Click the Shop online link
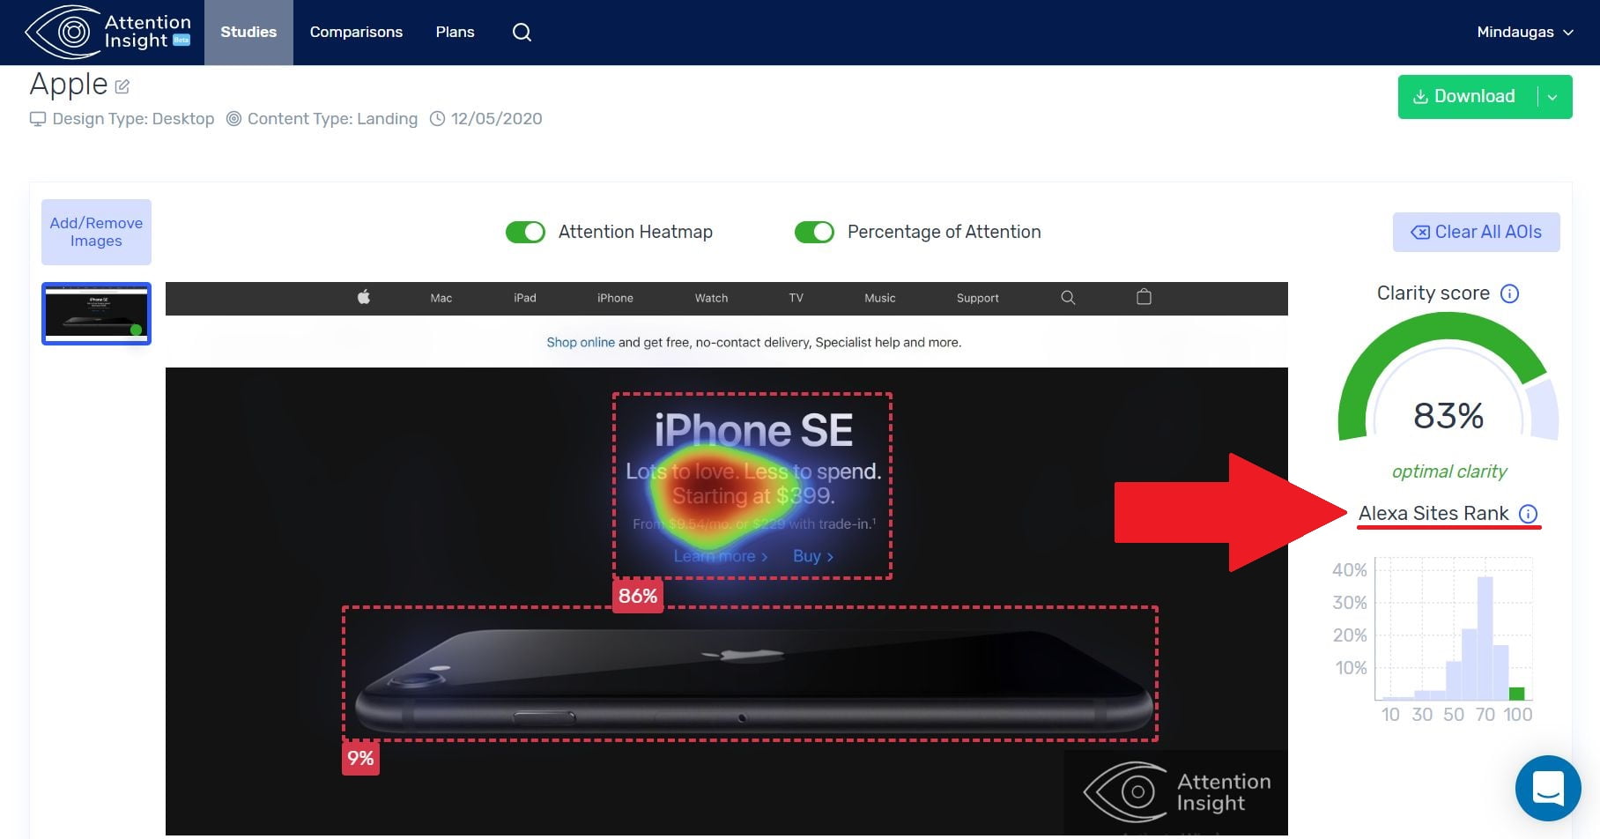 [x=581, y=342]
